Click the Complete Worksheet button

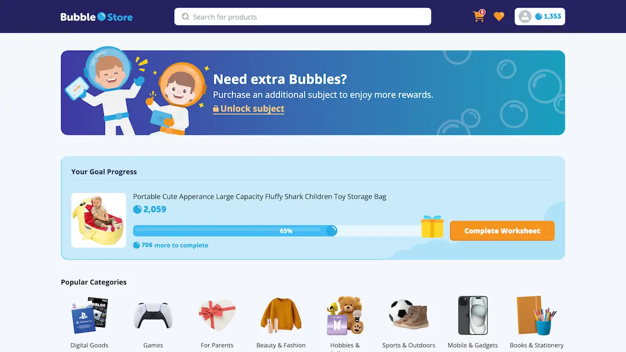tap(502, 230)
